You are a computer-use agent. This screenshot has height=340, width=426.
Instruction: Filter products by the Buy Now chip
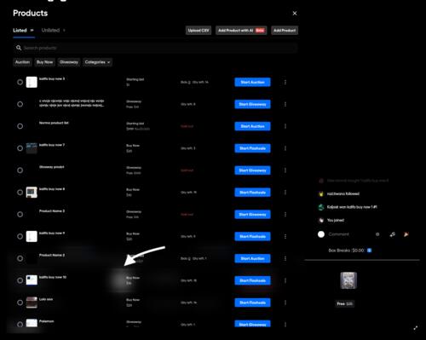pos(44,62)
